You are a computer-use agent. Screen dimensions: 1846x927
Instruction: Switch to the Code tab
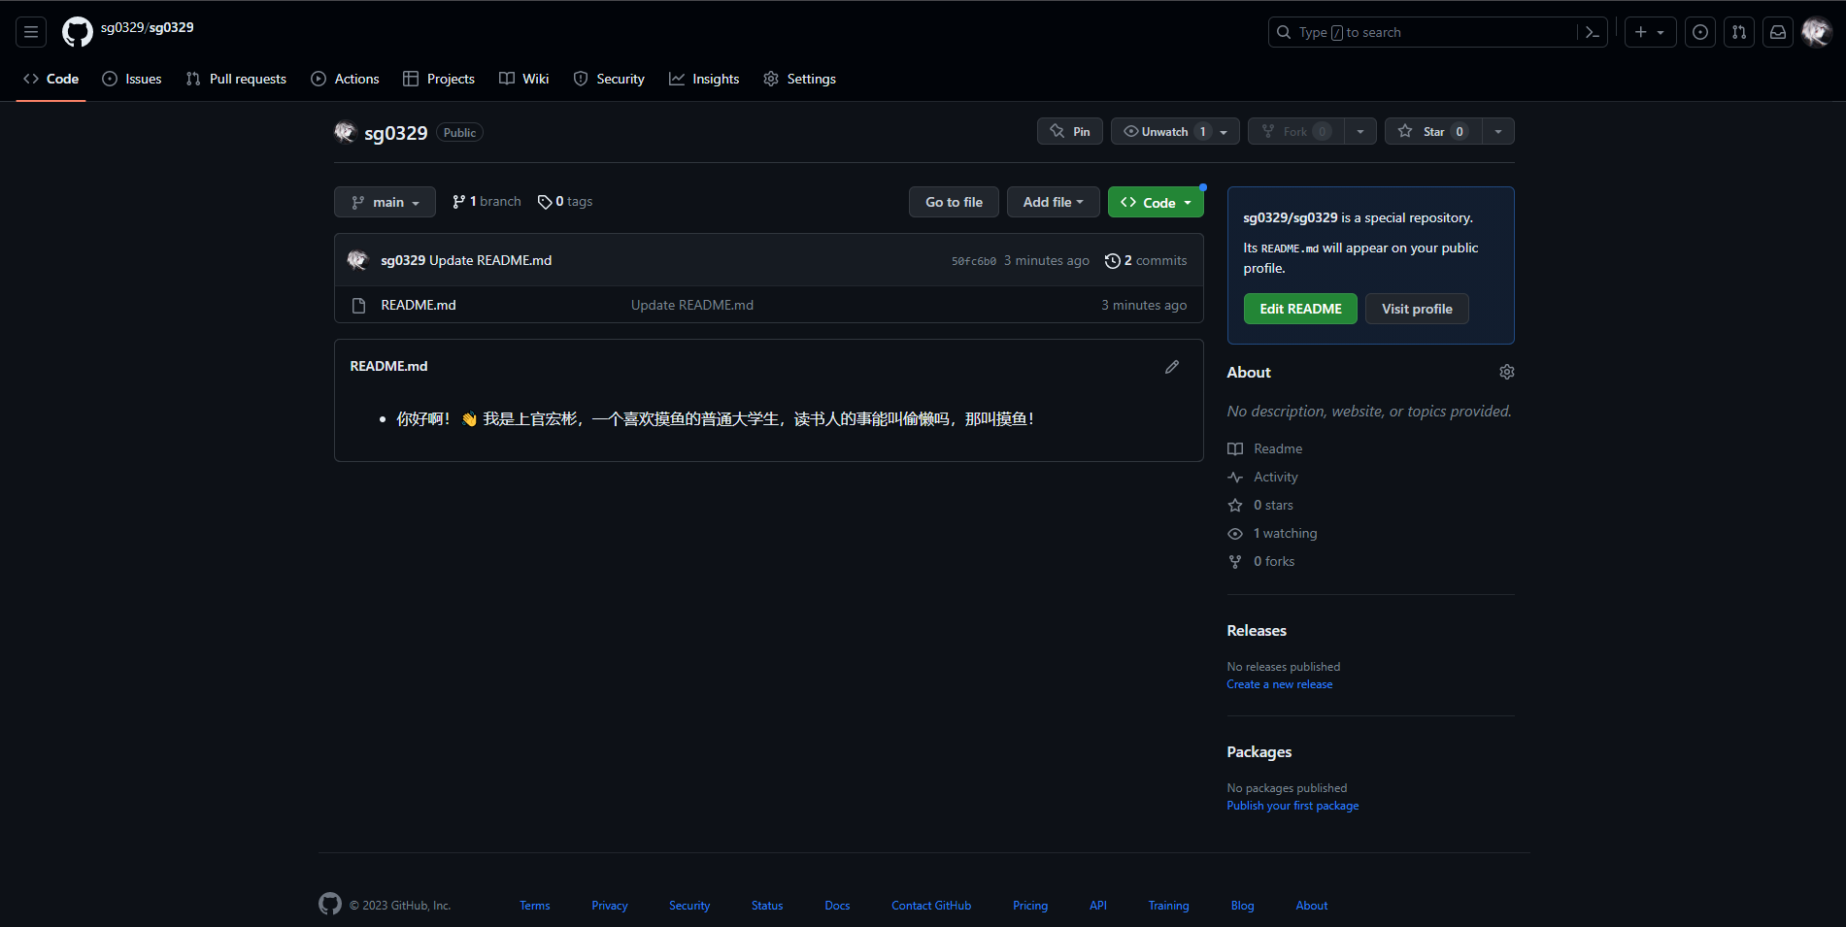pos(51,79)
